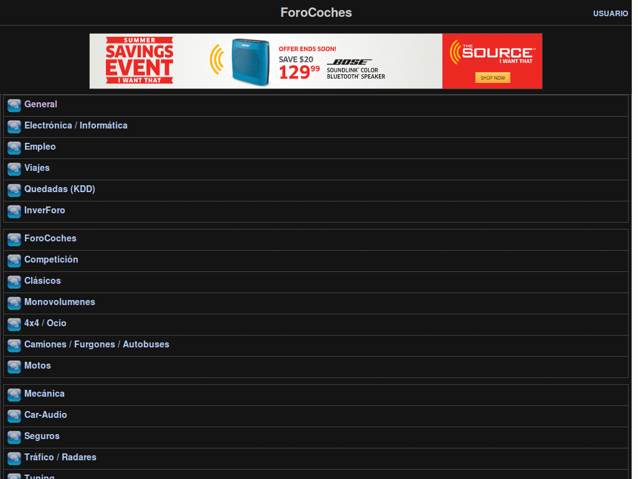Screen dimensions: 638x479
Task: Click the forum icon beside Mecánica
Action: tap(14, 395)
